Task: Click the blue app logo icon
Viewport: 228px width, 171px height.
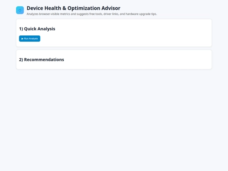Action: click(x=20, y=10)
